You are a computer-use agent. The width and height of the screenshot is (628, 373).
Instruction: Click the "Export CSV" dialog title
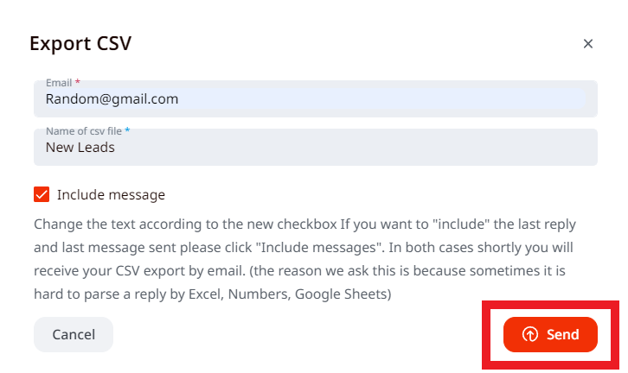point(80,43)
